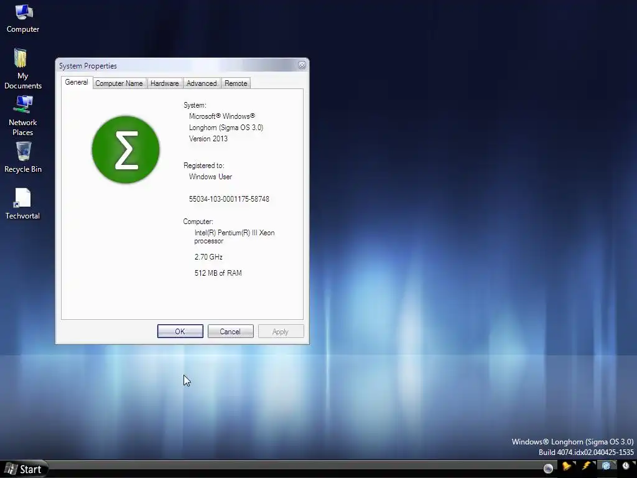Click the Cancel button
This screenshot has height=478, width=637.
(230, 331)
